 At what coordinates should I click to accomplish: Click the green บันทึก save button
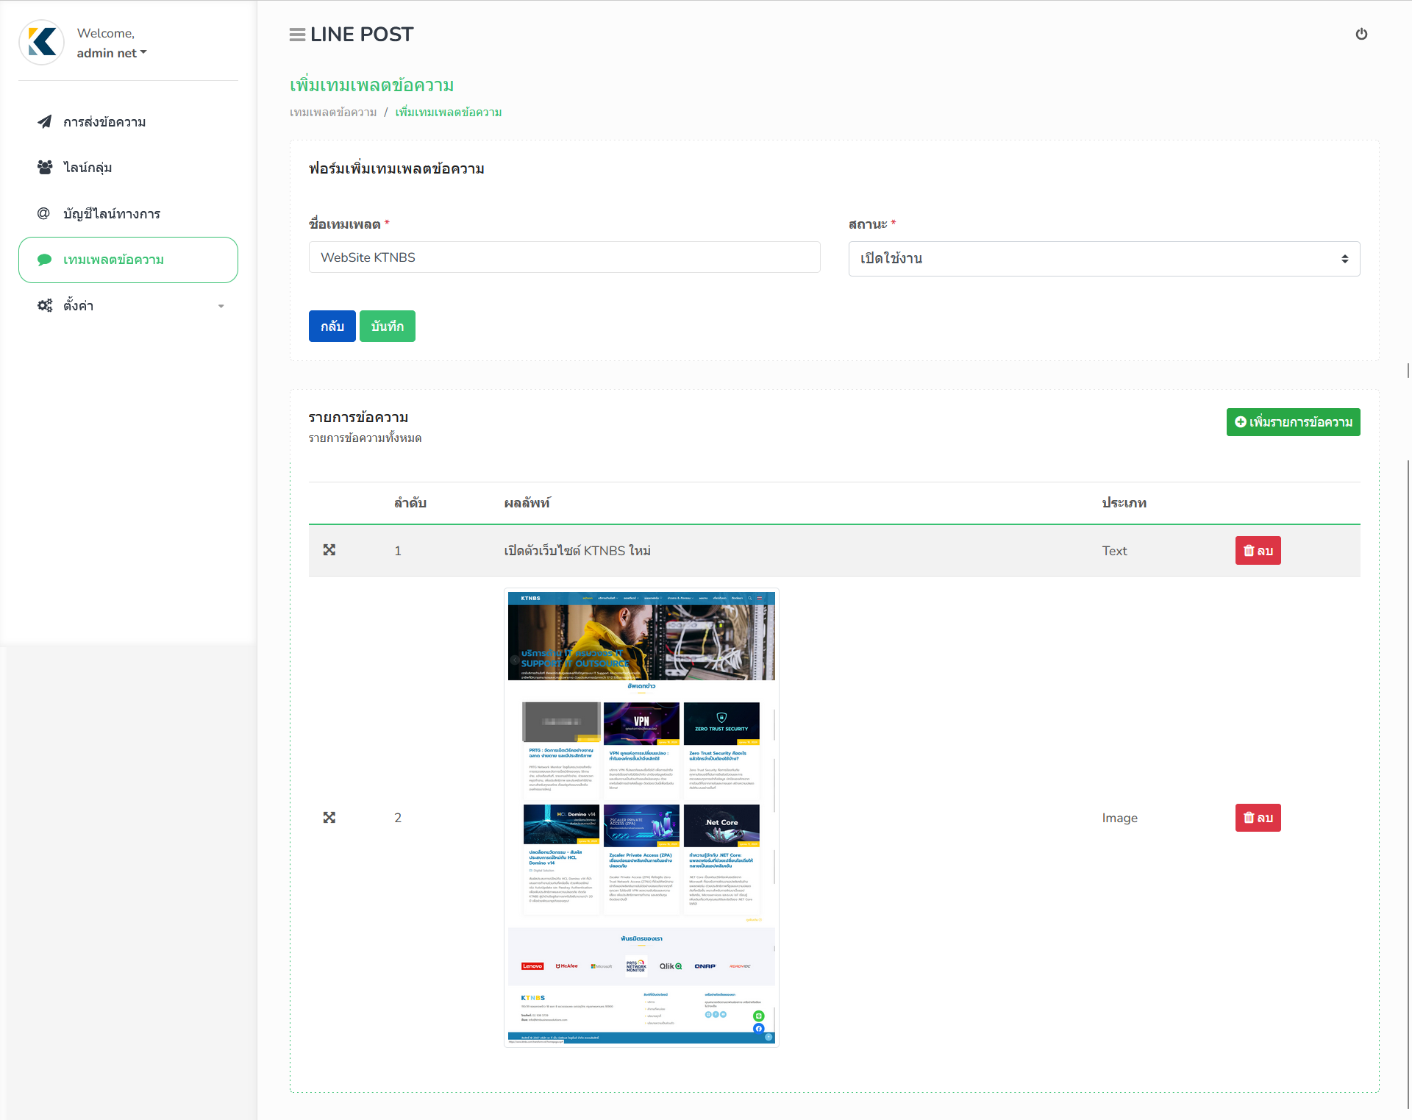tap(388, 327)
